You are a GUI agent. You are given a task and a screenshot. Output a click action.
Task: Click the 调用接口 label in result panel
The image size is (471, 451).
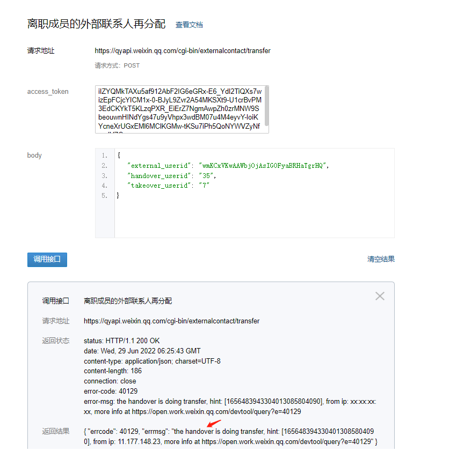[x=55, y=301]
